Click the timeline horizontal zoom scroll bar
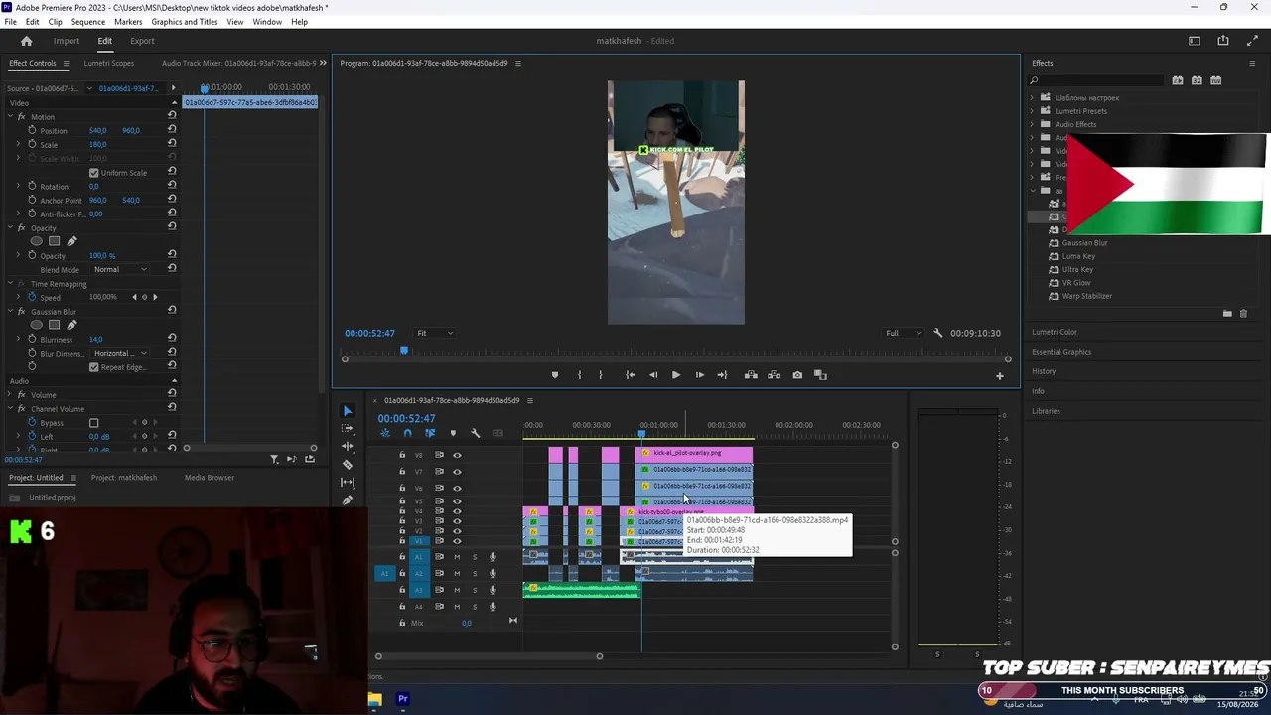This screenshot has width=1271, height=715. 489,656
